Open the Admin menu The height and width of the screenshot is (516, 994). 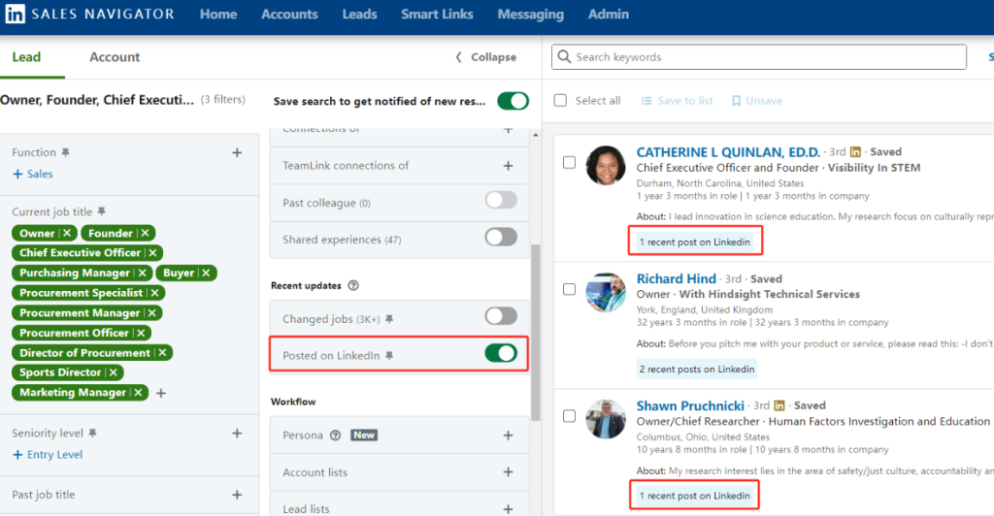click(609, 14)
